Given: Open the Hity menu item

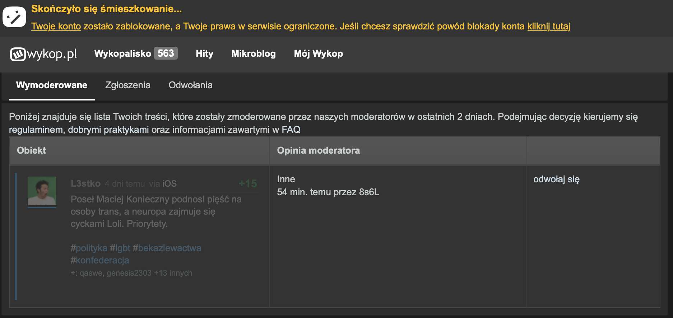Looking at the screenshot, I should (204, 53).
